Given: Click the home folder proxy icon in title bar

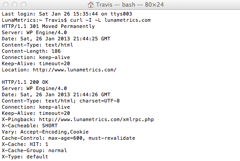Looking at the screenshot, I should (x=90, y=4).
